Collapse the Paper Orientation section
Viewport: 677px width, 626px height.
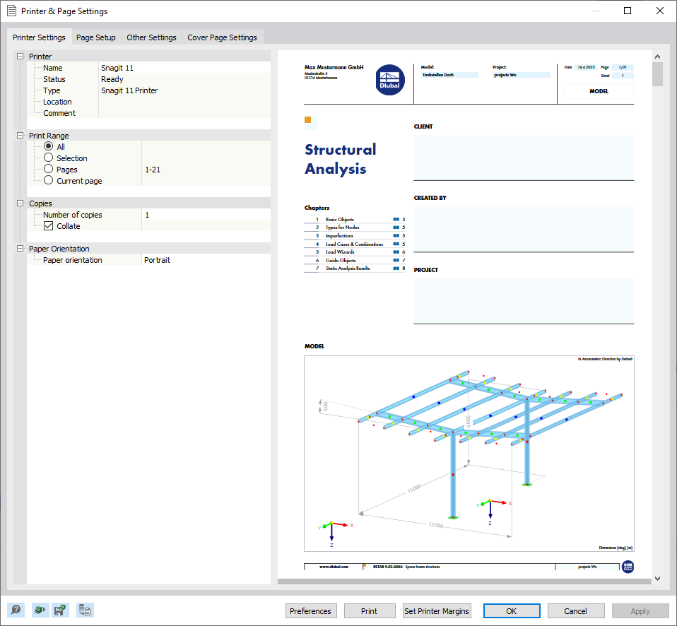click(19, 248)
